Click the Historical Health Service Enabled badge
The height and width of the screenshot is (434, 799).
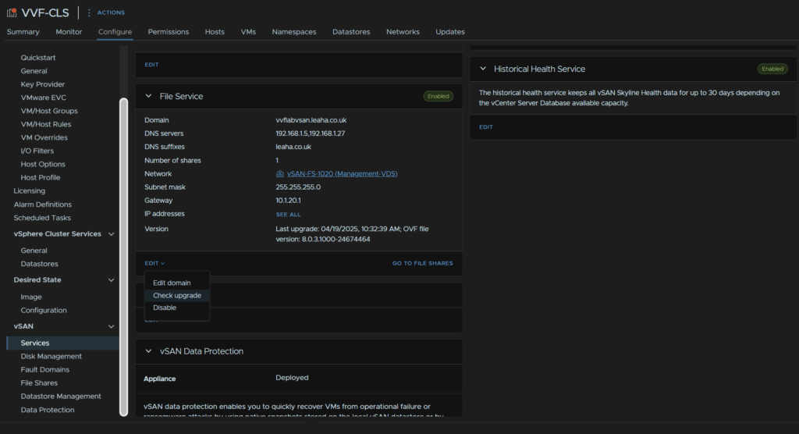(772, 69)
